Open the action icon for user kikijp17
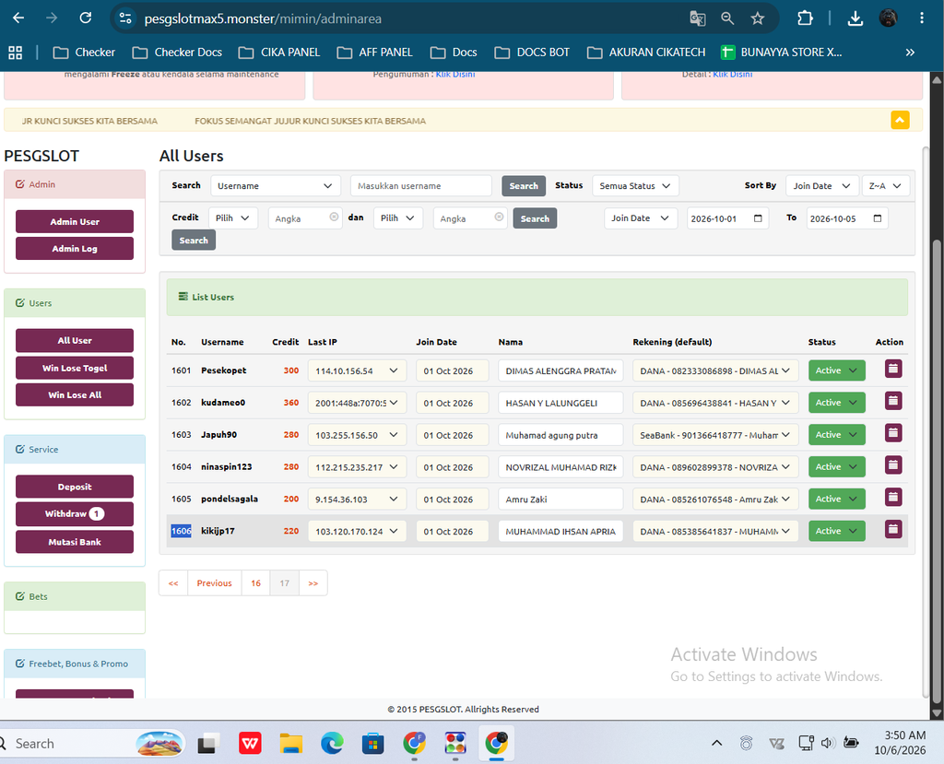Viewport: 944px width, 764px height. click(x=892, y=530)
